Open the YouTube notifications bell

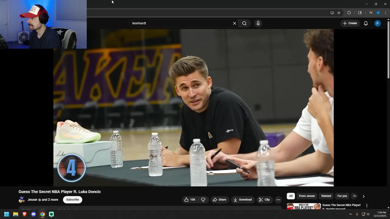[x=366, y=23]
